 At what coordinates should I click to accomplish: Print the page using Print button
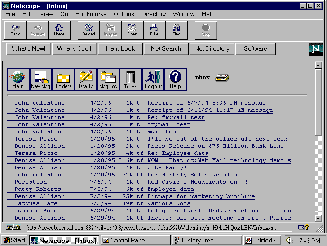point(155,30)
